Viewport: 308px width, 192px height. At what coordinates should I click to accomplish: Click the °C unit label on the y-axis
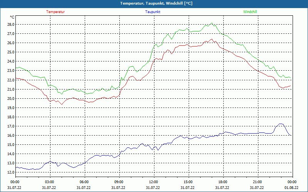pos(12,17)
